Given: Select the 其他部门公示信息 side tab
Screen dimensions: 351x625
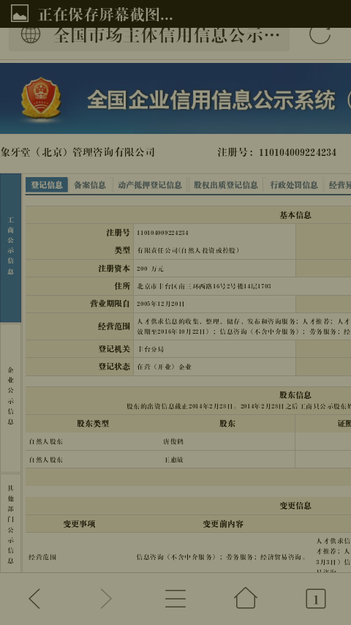Looking at the screenshot, I should [10, 523].
